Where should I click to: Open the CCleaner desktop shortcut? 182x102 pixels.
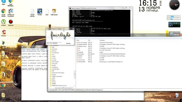[x=3, y=33]
